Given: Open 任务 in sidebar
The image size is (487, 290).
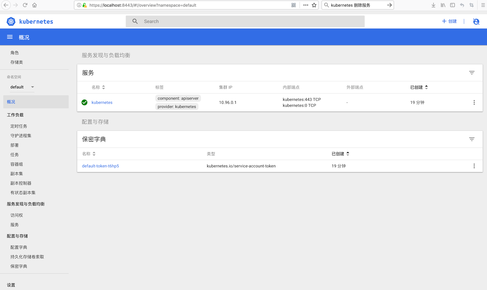Looking at the screenshot, I should (15, 155).
